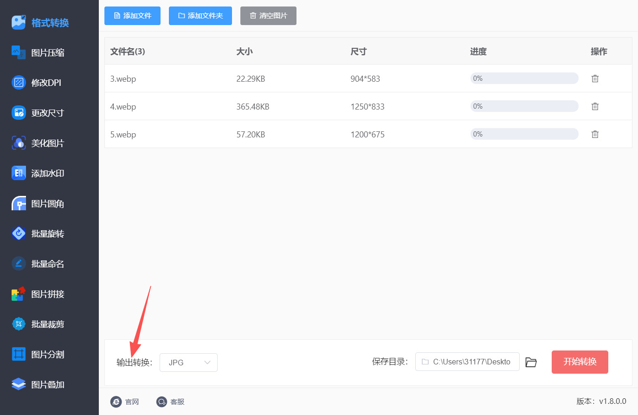Click the 904*583 dimension cell
The image size is (638, 415).
[x=365, y=79]
